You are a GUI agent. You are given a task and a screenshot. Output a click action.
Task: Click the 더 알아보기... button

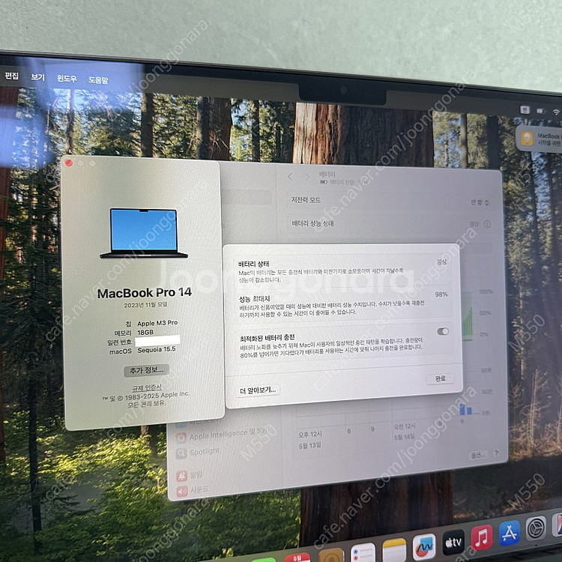[x=258, y=390]
